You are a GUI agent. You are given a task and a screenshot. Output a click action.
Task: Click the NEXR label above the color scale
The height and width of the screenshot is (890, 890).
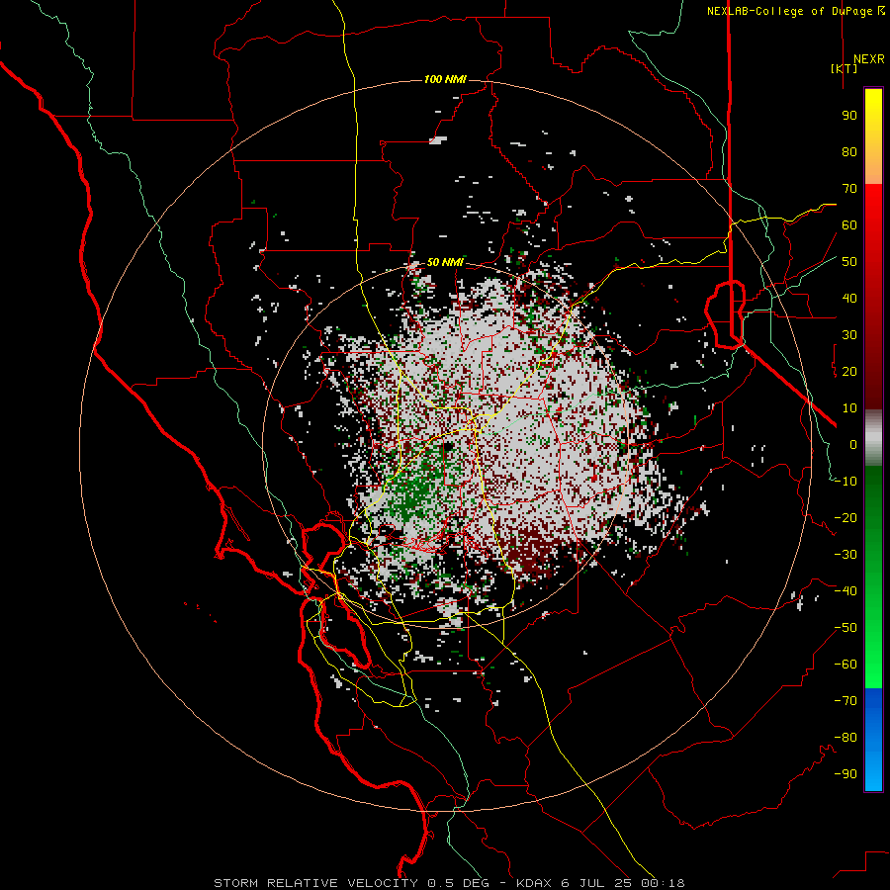coord(868,59)
